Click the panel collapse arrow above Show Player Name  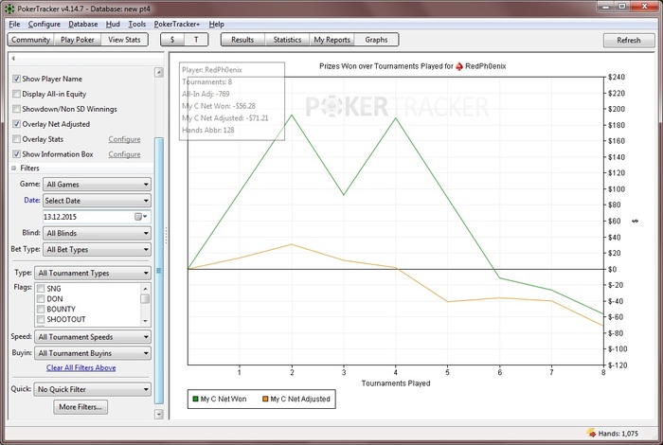(13, 59)
